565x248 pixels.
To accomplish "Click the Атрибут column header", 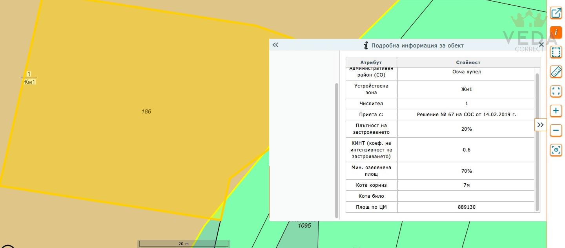I will pyautogui.click(x=371, y=62).
